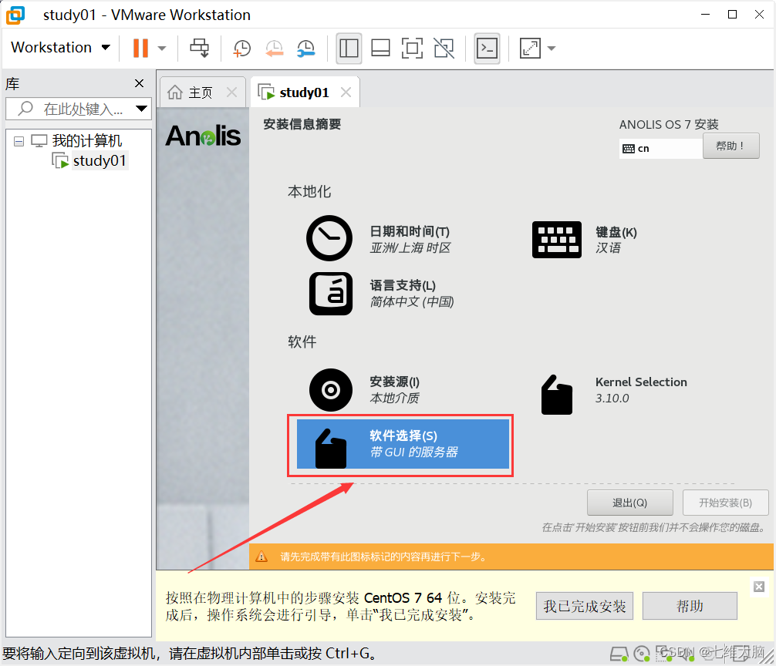The image size is (776, 666).
Task: Click the CD/DVD status icon
Action: 642,654
